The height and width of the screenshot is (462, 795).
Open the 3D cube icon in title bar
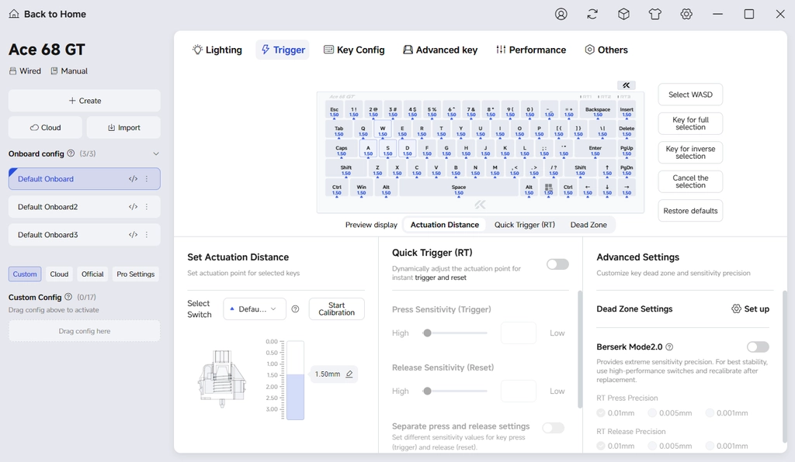[623, 14]
